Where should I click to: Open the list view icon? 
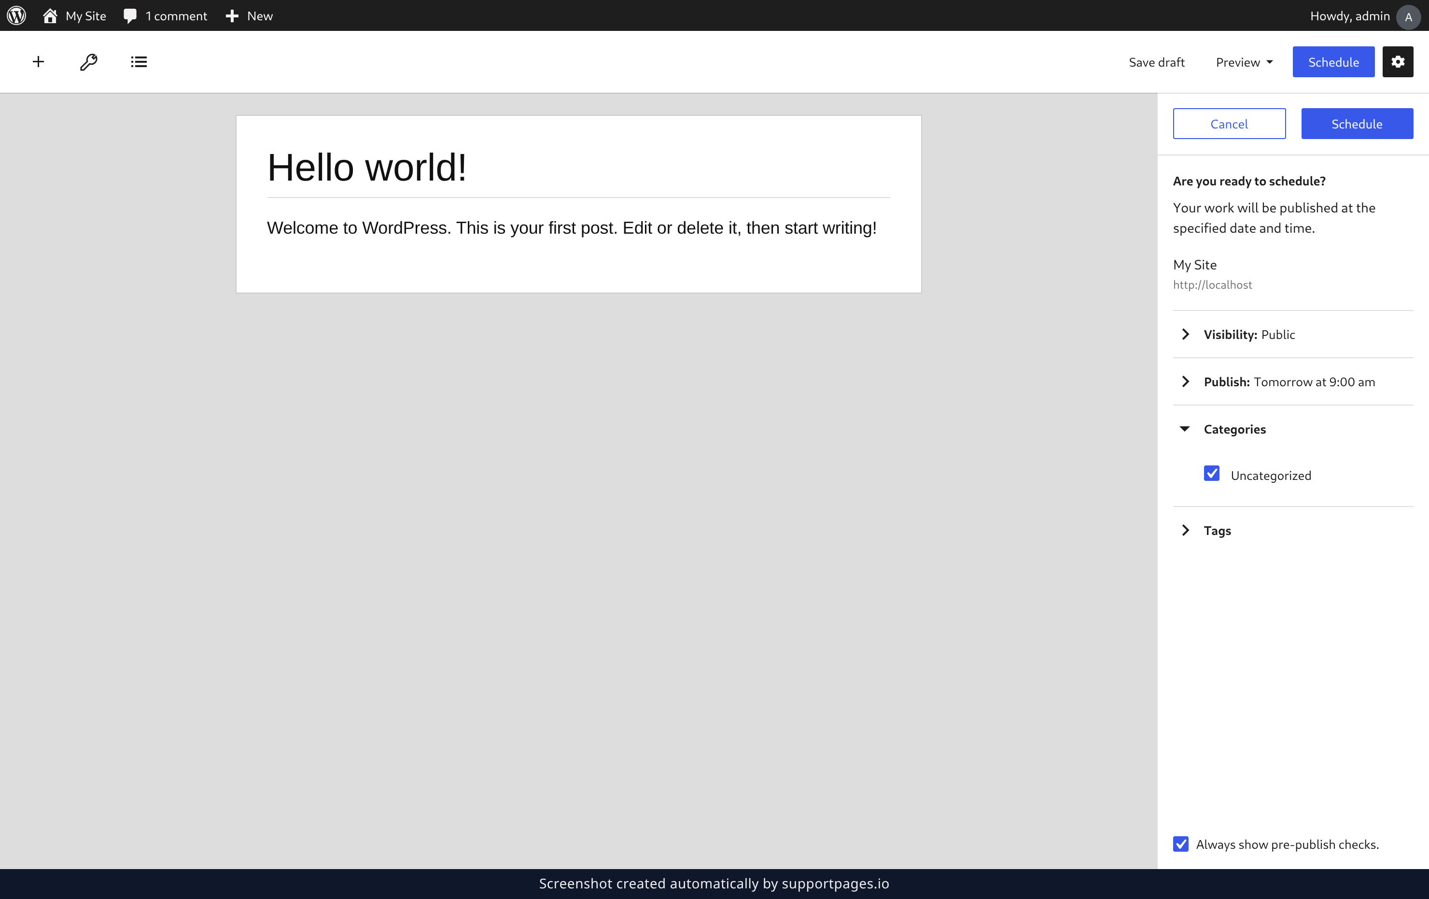(x=139, y=62)
